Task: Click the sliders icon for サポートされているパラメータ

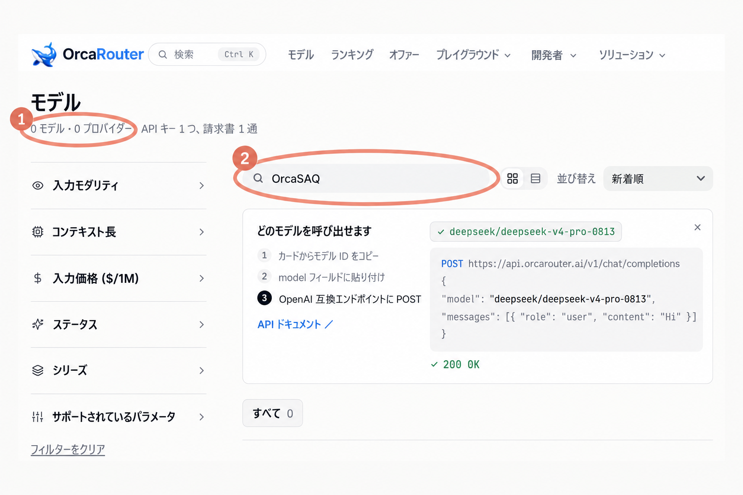Action: 38,417
